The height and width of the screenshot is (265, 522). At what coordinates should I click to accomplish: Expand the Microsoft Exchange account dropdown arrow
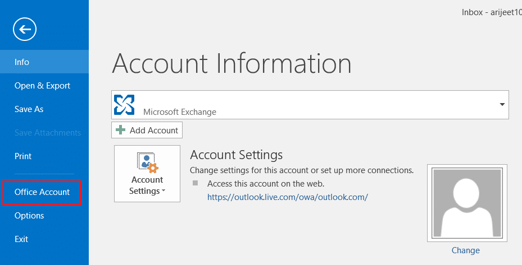[501, 105]
